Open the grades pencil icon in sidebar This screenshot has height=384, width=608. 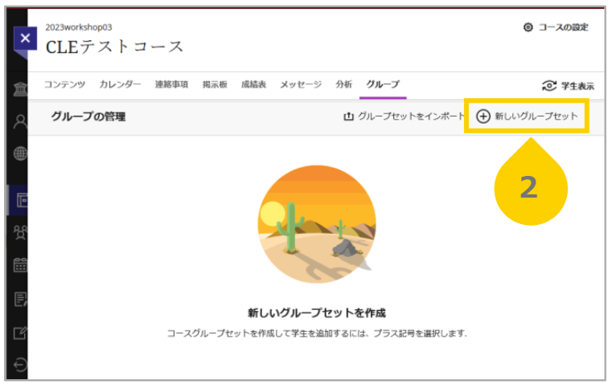point(20,333)
